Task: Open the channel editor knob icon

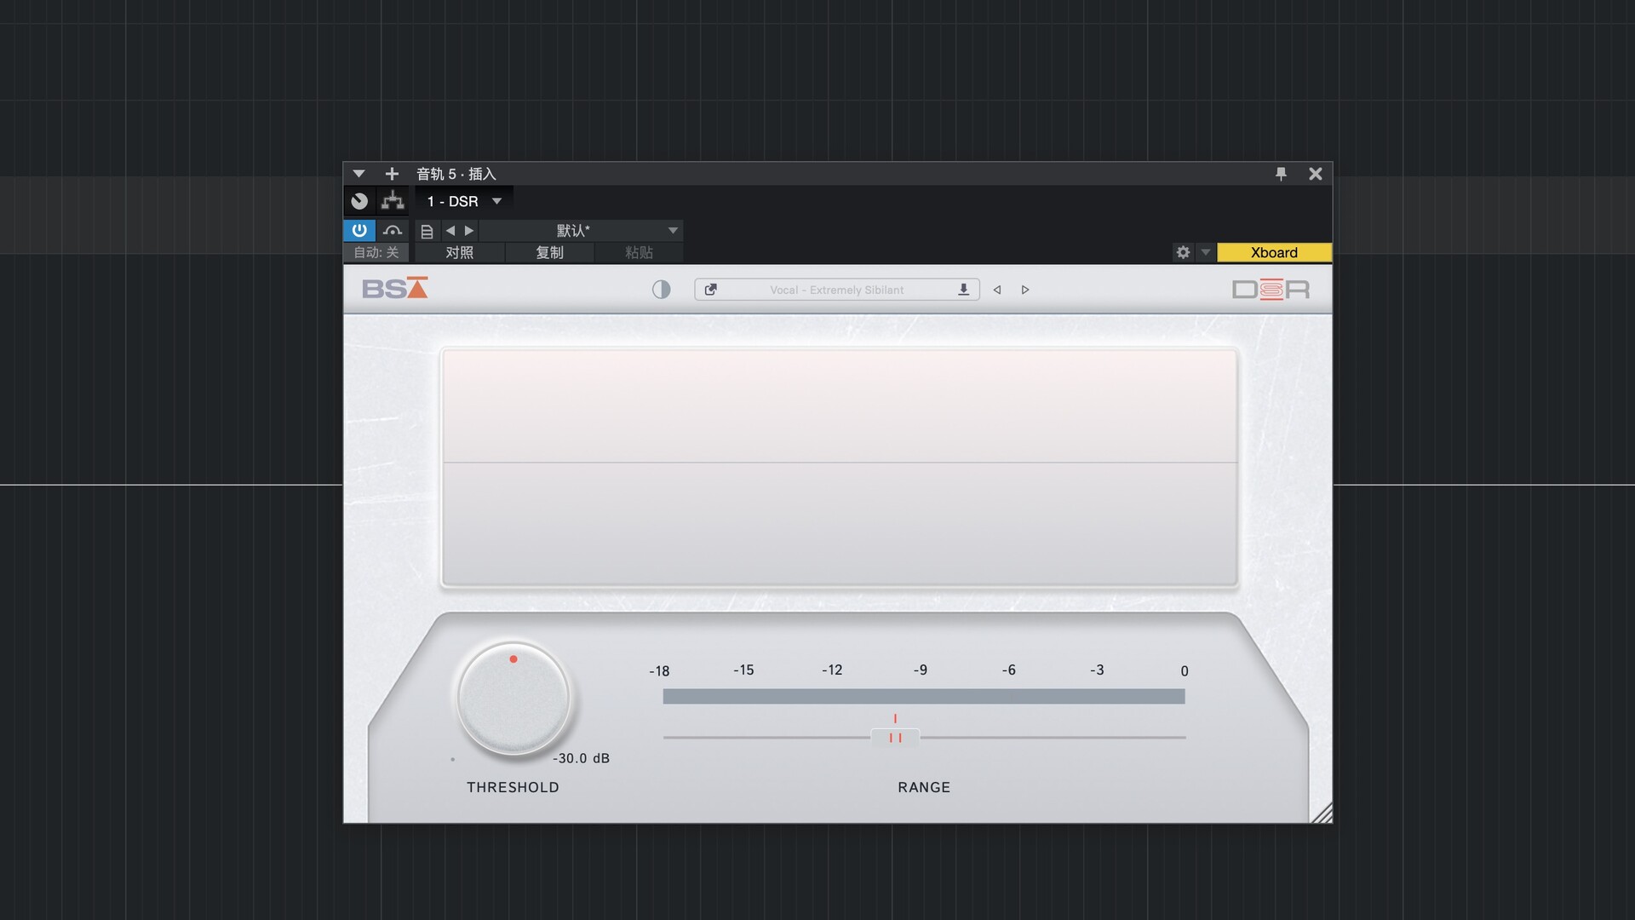Action: coord(359,201)
